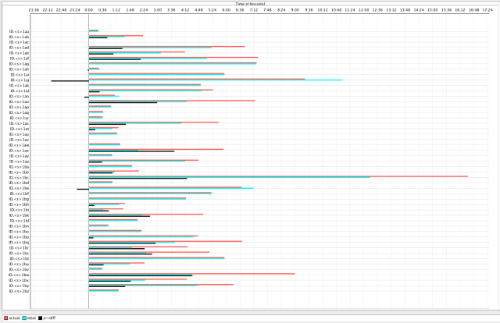Select the 'ideal' legend label
This screenshot has width=500, height=323.
(32, 318)
